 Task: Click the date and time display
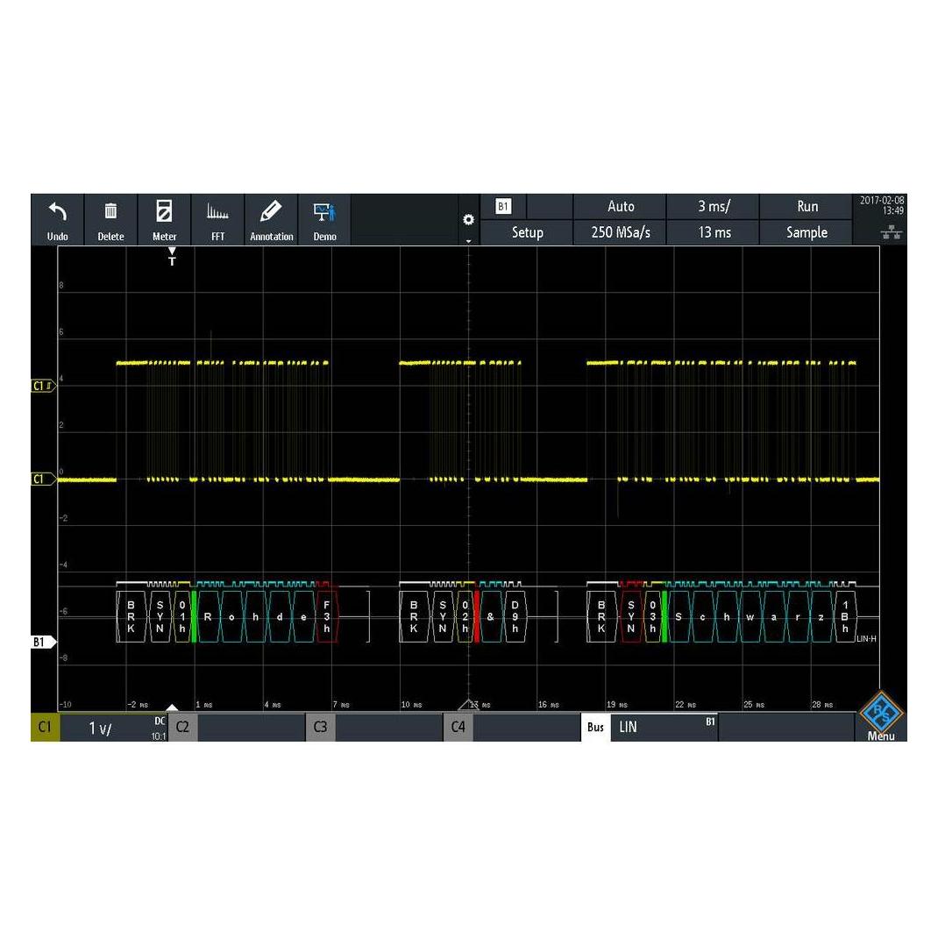coord(882,205)
